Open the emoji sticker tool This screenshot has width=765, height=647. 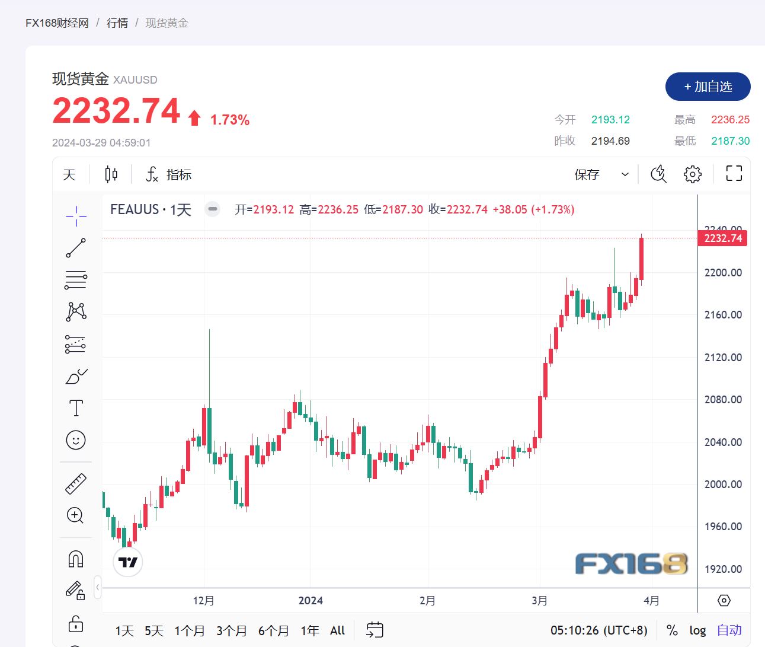[75, 440]
